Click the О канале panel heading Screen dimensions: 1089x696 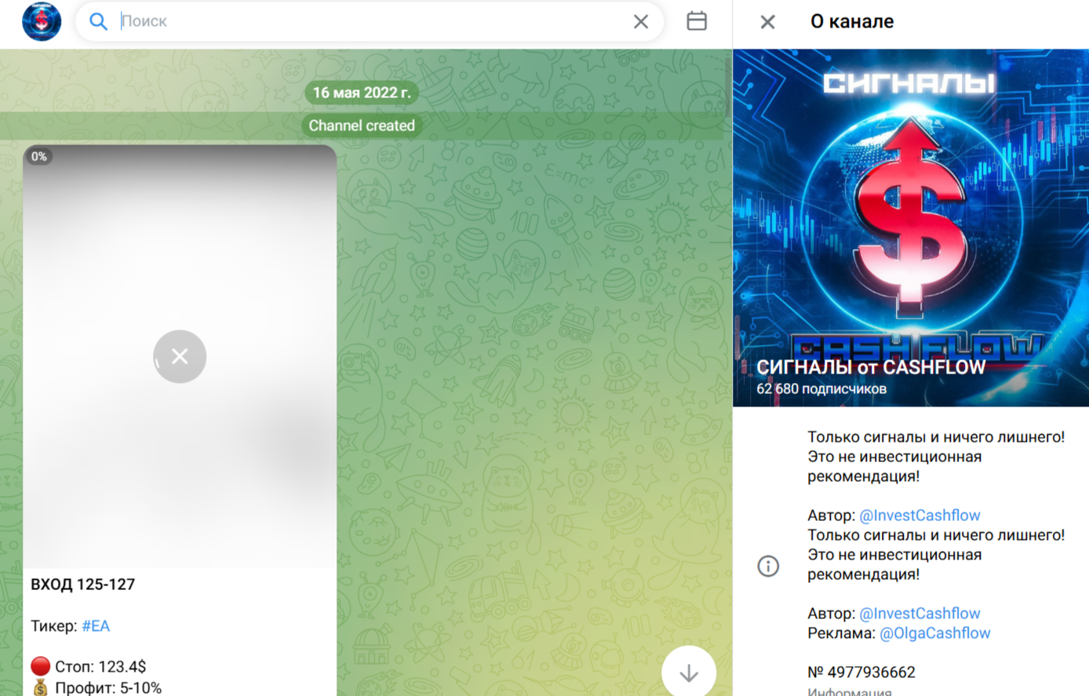851,21
